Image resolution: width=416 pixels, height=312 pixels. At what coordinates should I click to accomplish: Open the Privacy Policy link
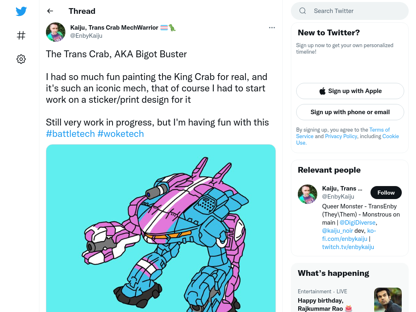pyautogui.click(x=341, y=136)
